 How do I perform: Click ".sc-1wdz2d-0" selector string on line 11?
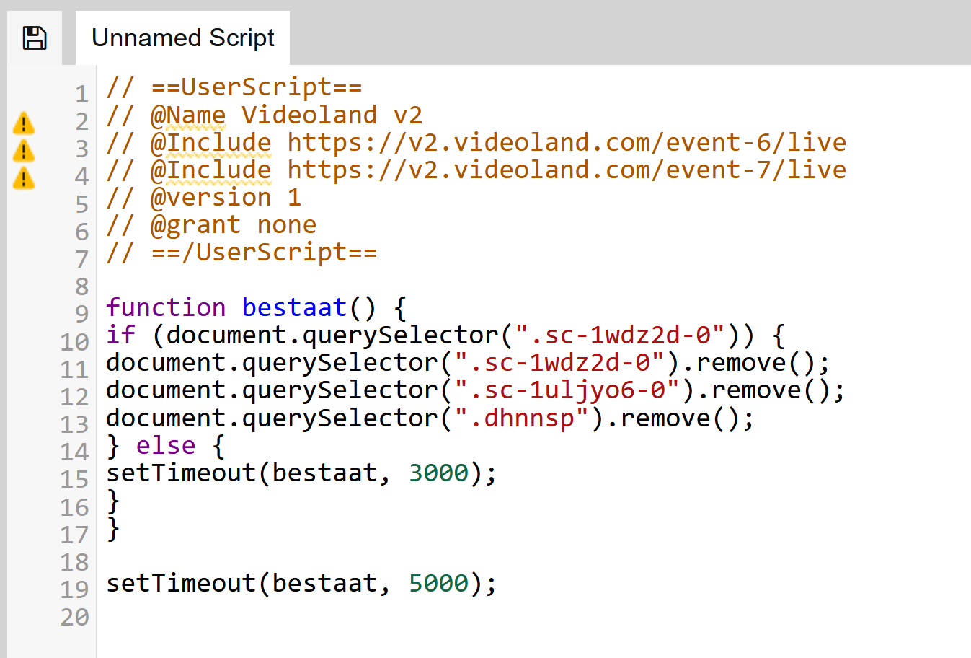coord(559,362)
